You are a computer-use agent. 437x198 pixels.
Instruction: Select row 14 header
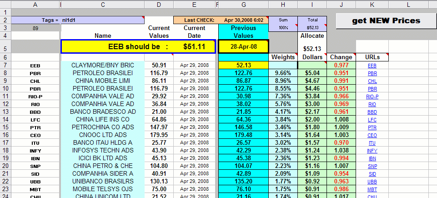[5, 120]
